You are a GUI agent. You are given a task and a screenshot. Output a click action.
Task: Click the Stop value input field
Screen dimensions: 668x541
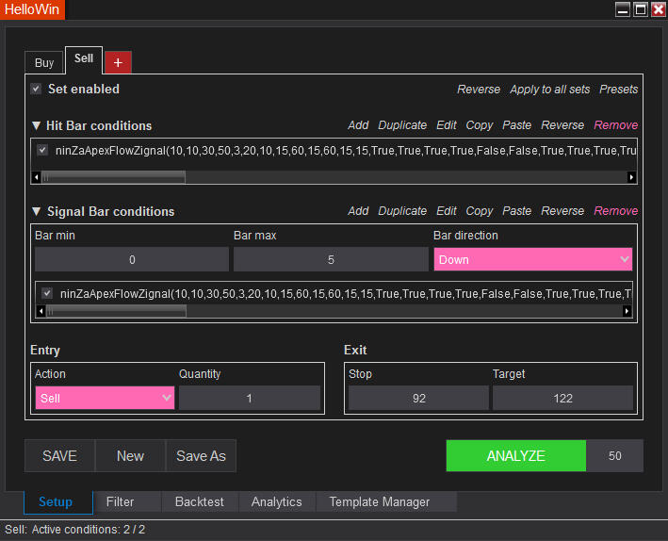tap(418, 398)
